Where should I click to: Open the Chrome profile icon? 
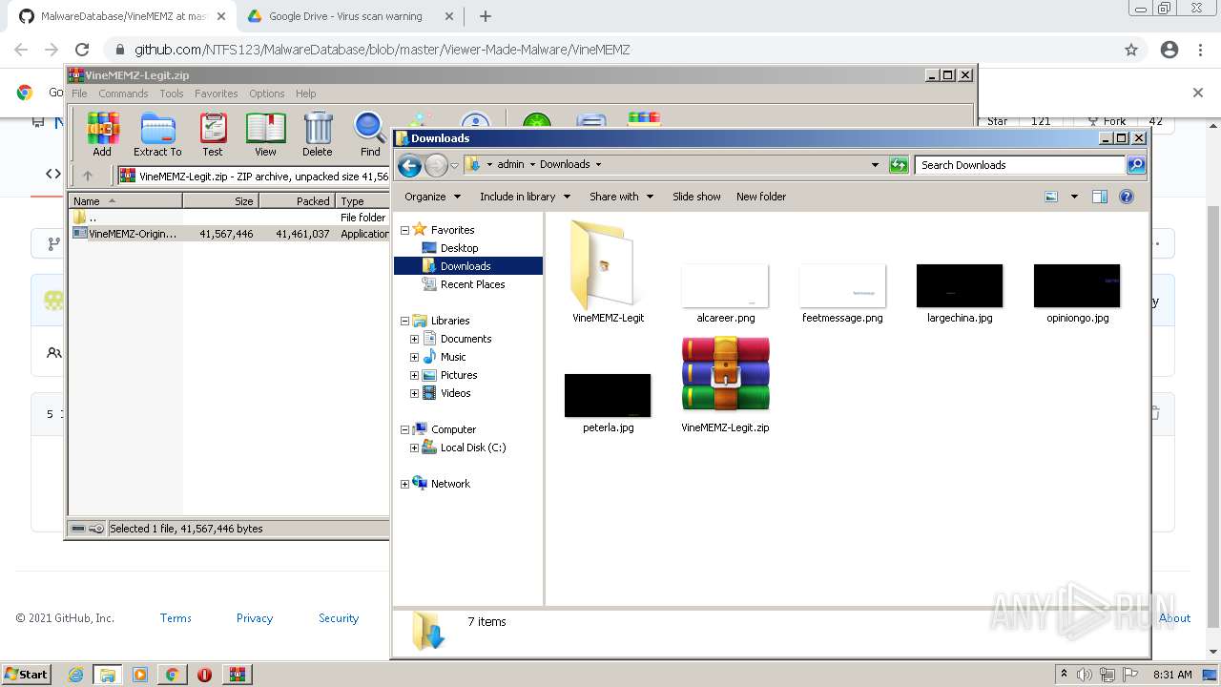coord(1169,50)
